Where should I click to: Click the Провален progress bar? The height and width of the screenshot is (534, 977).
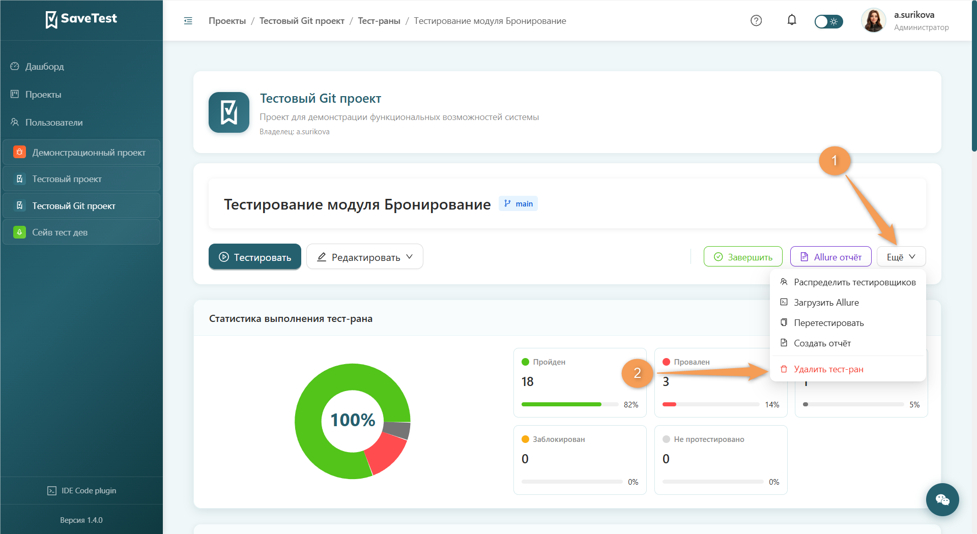pos(711,404)
